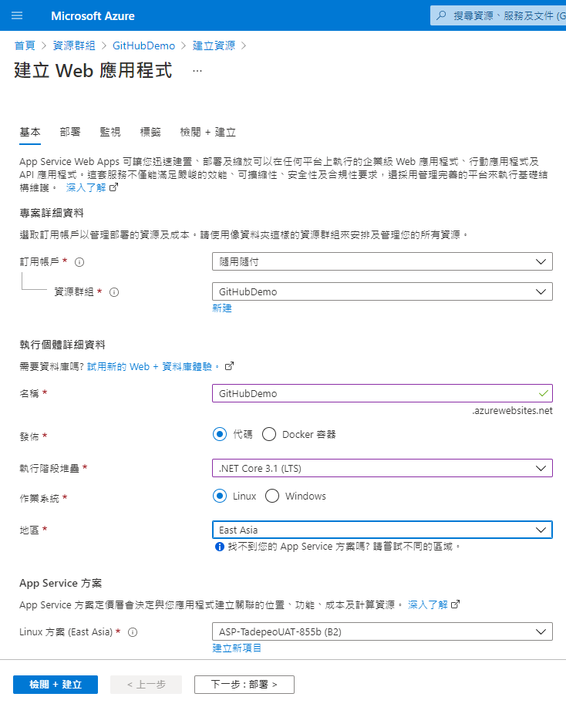Viewport: 566px width, 707px height.
Task: Select the Linux operating system option
Action: click(x=220, y=496)
